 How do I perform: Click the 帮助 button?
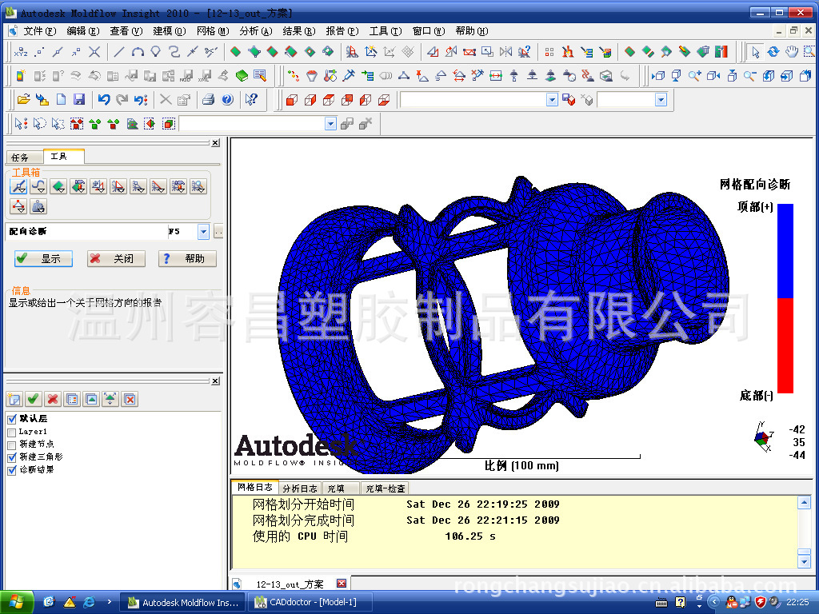187,259
